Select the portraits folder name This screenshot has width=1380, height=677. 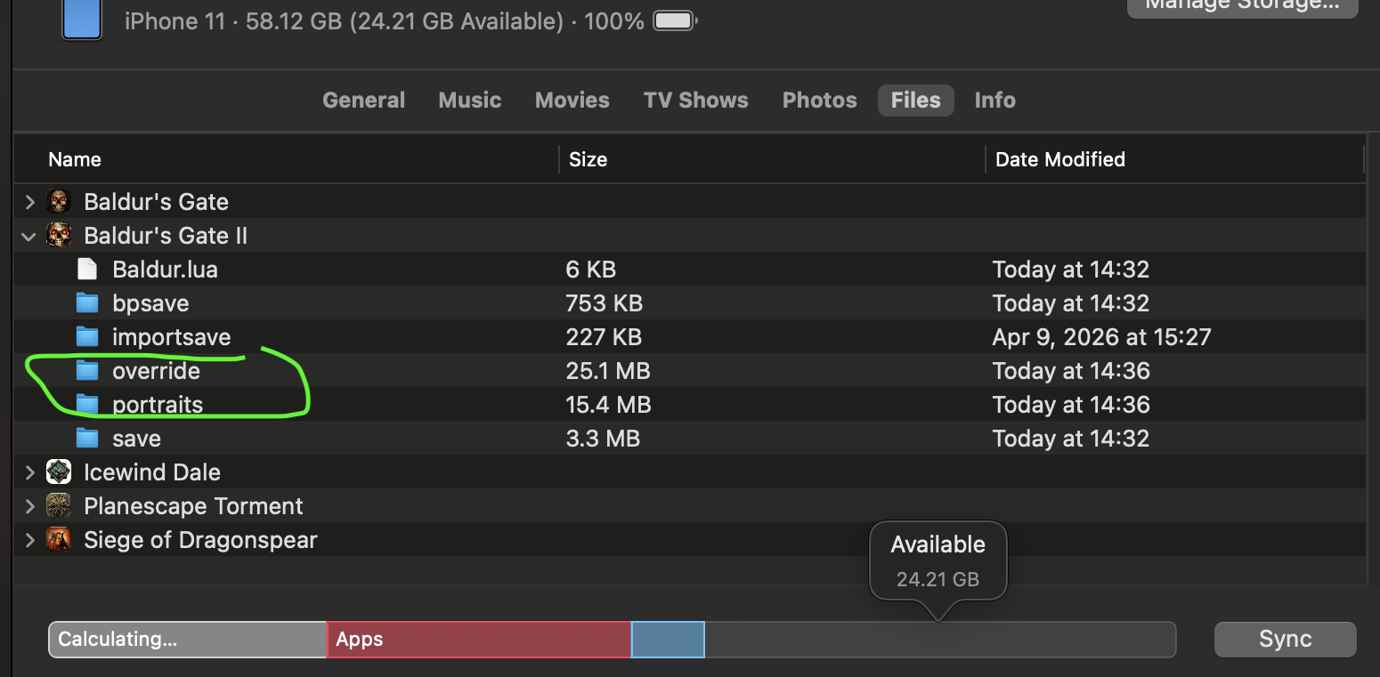[x=158, y=405]
